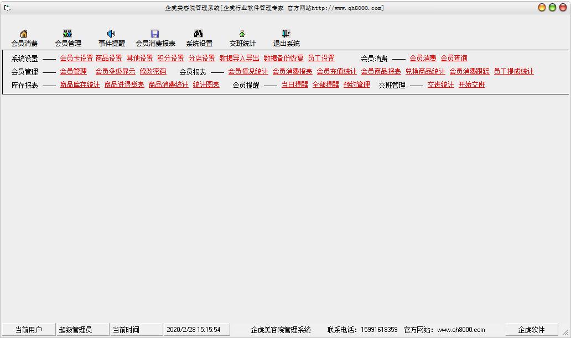This screenshot has height=338, width=571.
Task: Click the 会员提醒 section label
Action: coord(246,85)
